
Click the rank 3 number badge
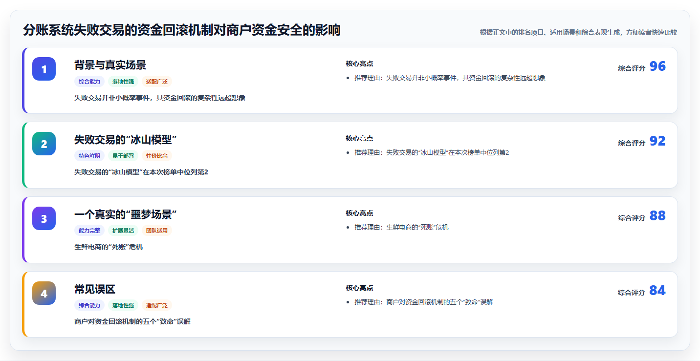tap(44, 218)
